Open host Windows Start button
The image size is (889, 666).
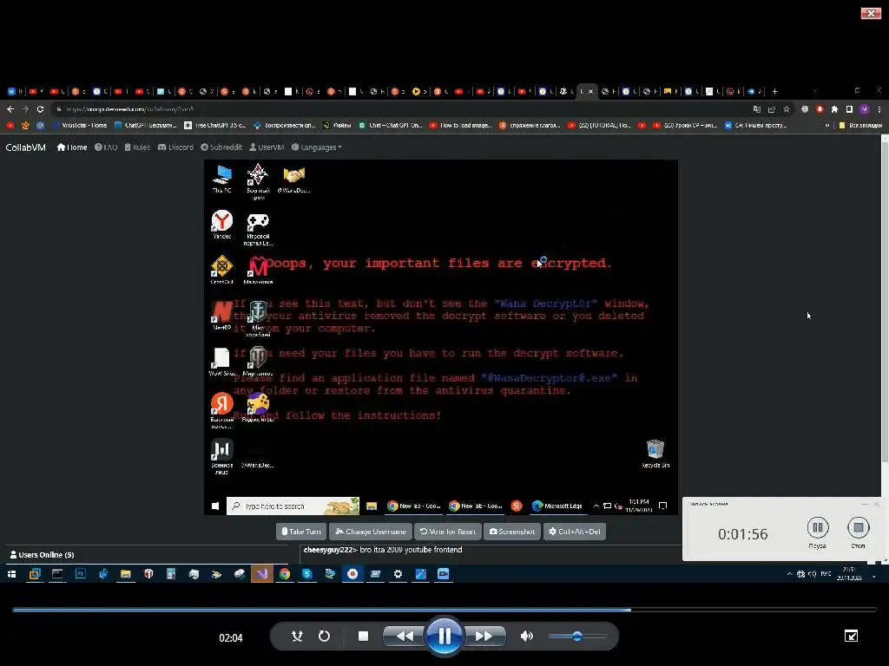(11, 574)
